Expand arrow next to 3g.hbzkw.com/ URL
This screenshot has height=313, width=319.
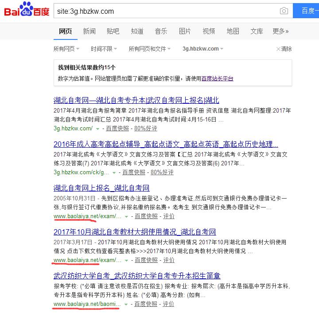[97, 129]
